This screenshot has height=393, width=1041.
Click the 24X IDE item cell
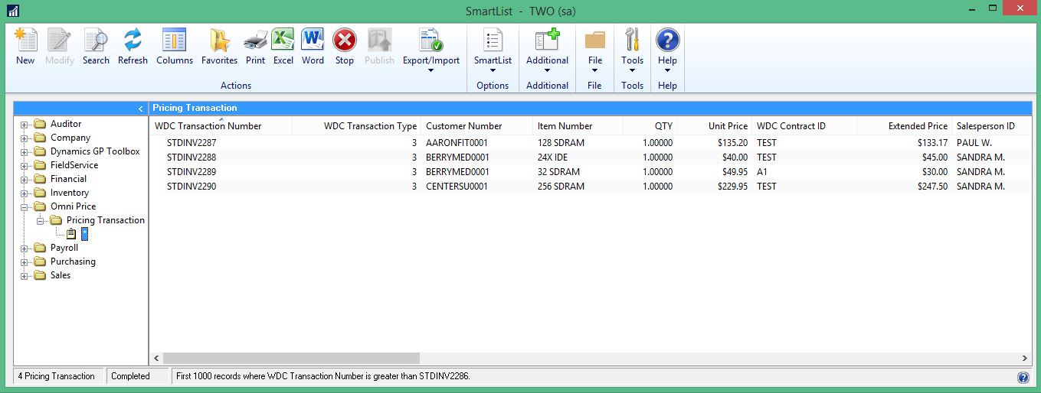pos(552,158)
